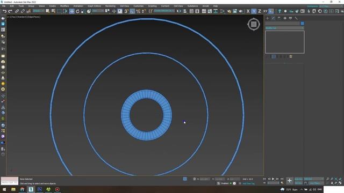Image resolution: width=344 pixels, height=193 pixels.
Task: Activate the Select and Move tool
Action: [71, 11]
